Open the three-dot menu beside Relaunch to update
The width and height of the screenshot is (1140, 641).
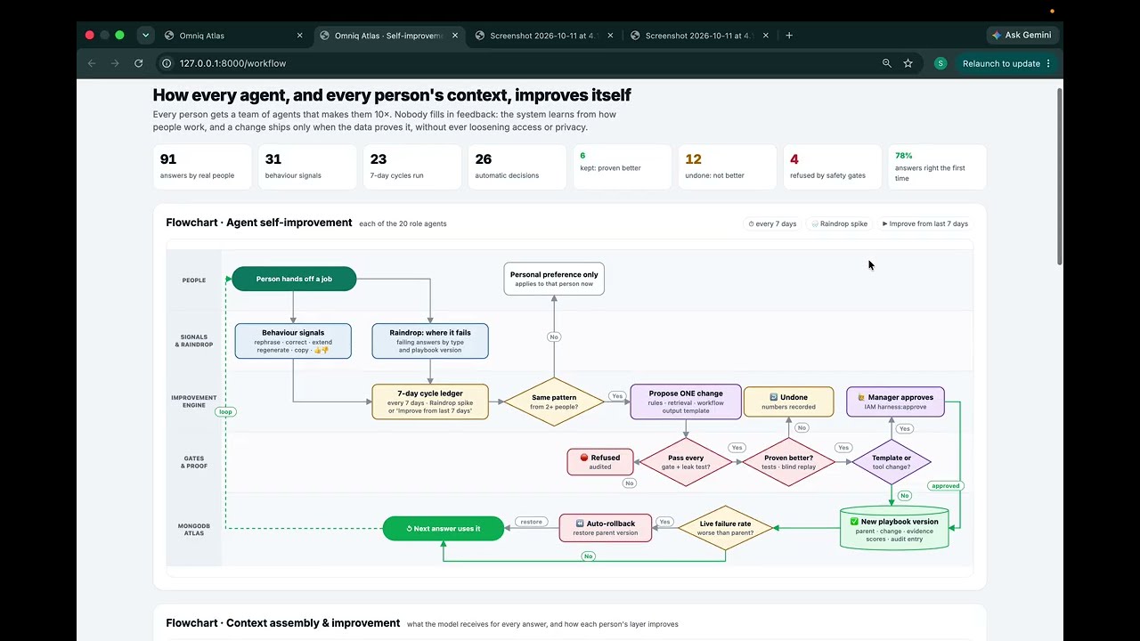[x=1048, y=63]
